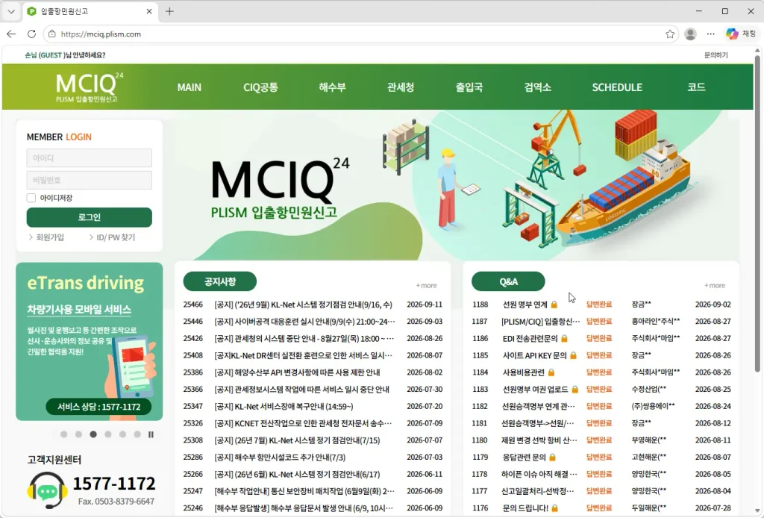764x518 pixels.
Task: Open notice 25426 관세청의 시스템 중단 안내
Action: (x=304, y=338)
